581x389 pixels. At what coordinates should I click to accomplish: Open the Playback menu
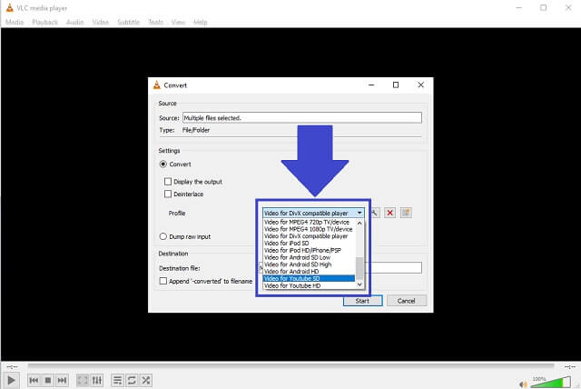point(44,22)
